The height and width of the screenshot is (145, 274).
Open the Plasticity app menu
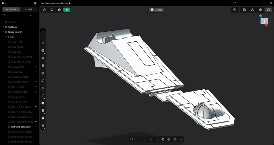(x=4, y=3)
